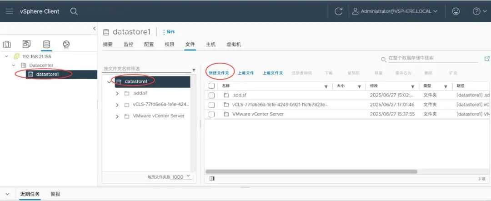This screenshot has height=201, width=491.
Task: Switch to the 摘要 tab
Action: pos(108,45)
